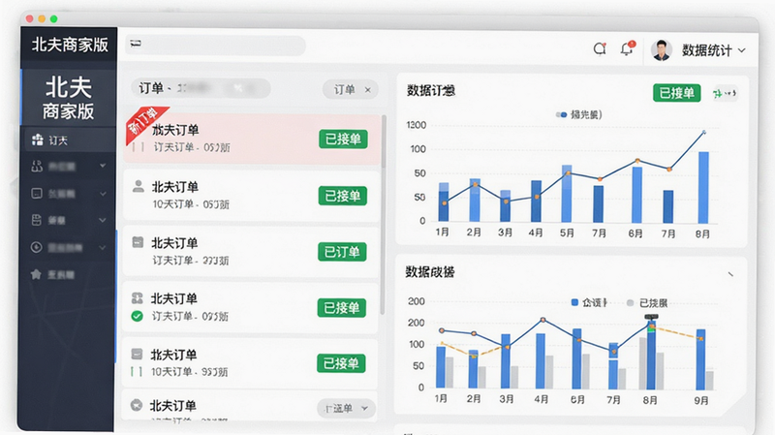The width and height of the screenshot is (775, 435).
Task: Click the small icon inside the top search bar
Action: [136, 44]
